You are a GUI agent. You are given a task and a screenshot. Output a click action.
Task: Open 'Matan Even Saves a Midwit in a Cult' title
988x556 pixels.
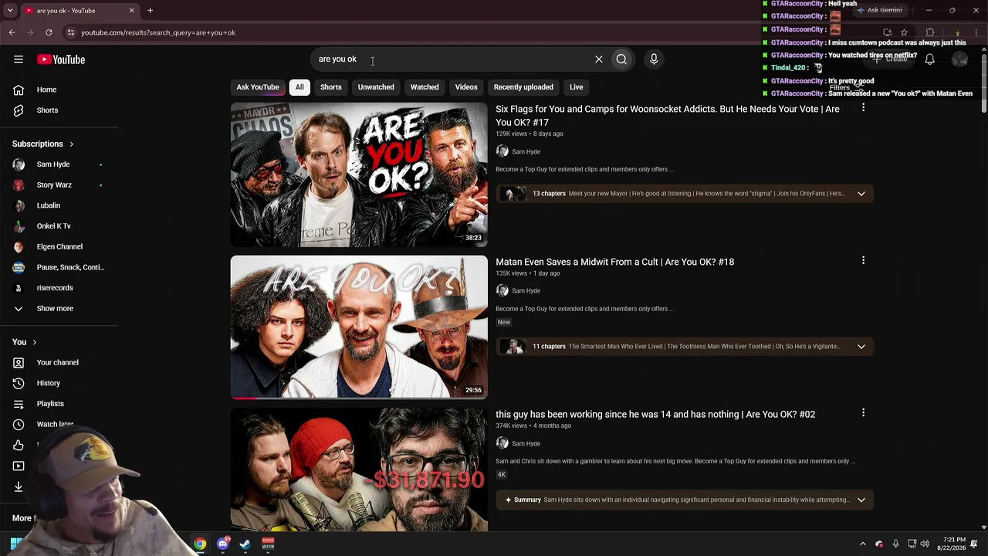point(614,262)
